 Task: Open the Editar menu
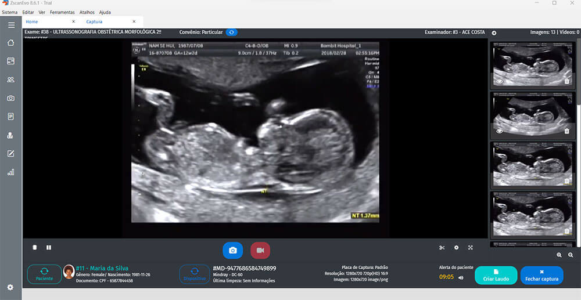28,12
